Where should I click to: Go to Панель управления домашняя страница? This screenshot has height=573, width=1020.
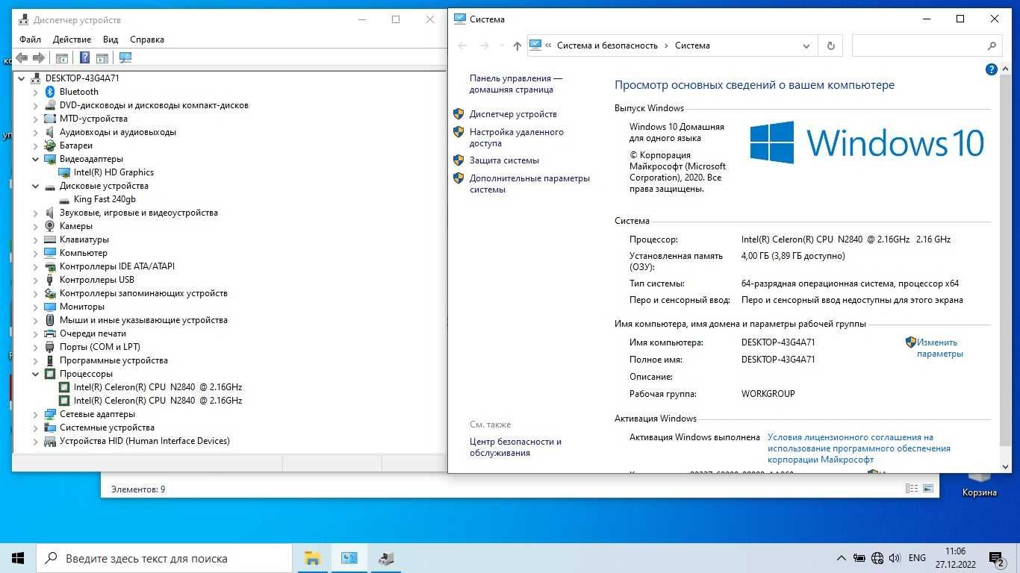click(516, 84)
